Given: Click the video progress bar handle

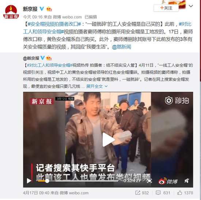Looking at the screenshot, I should coord(47,181).
